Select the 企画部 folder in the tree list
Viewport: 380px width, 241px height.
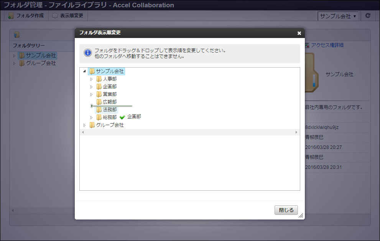[x=110, y=87]
